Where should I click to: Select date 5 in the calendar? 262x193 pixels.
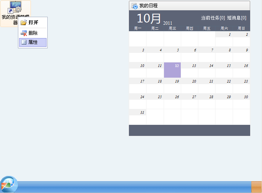pyautogui.click(x=172, y=54)
